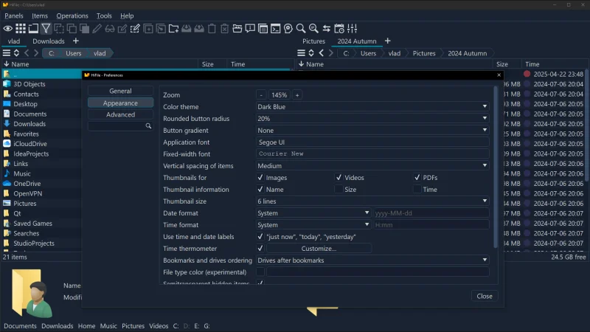
Task: Go back in right panel navigation
Action: tap(322, 53)
